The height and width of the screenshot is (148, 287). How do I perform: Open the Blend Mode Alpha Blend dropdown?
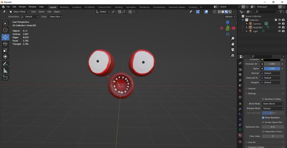point(273,104)
